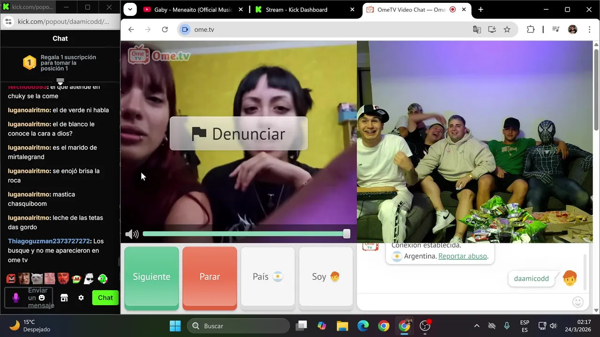Open the Chrome profile avatar
Screen dimensions: 600x337
pyautogui.click(x=572, y=29)
